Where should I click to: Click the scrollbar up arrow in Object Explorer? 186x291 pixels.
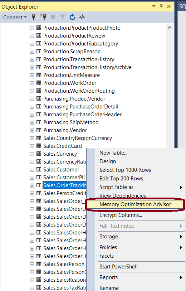[x=170, y=28]
